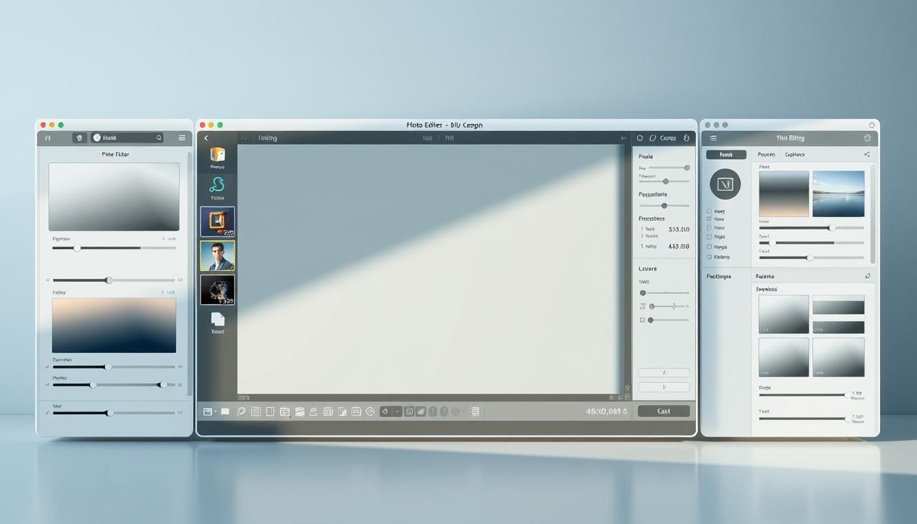Click the circular target icon in the bottom toolbar
The width and height of the screenshot is (917, 524).
pyautogui.click(x=370, y=411)
